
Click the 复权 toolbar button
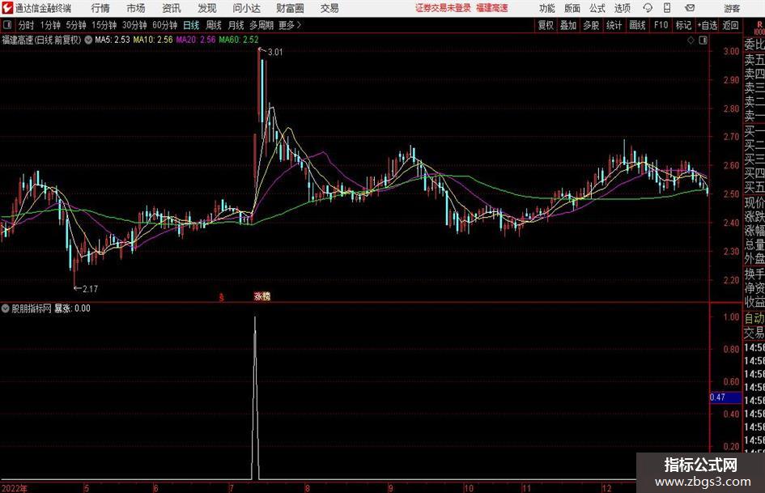click(x=546, y=25)
